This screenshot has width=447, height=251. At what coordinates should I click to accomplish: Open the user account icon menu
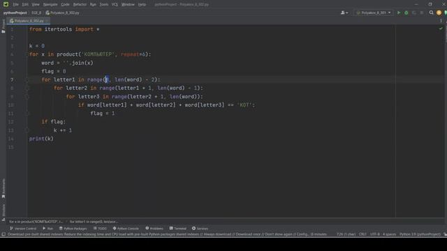[x=344, y=13]
